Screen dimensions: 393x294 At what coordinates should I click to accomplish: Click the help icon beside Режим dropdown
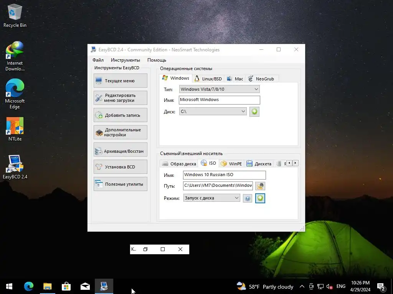click(x=248, y=198)
